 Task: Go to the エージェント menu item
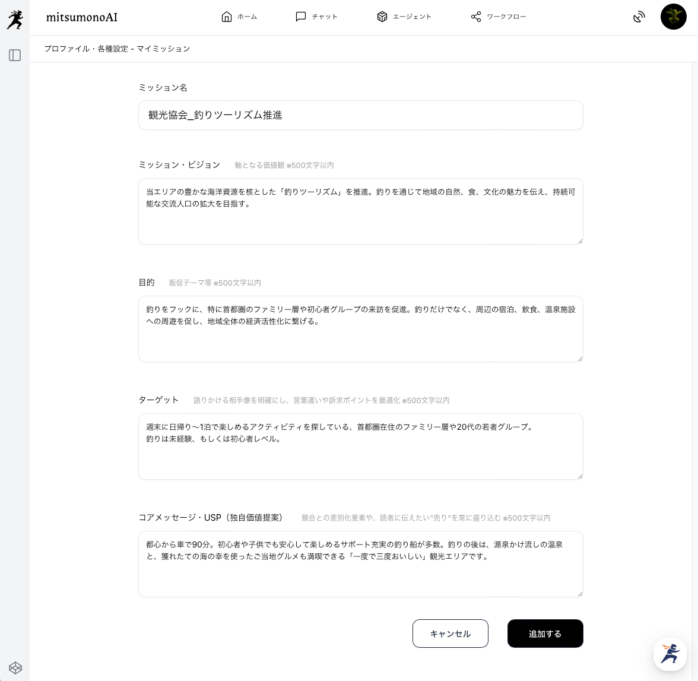(x=412, y=17)
